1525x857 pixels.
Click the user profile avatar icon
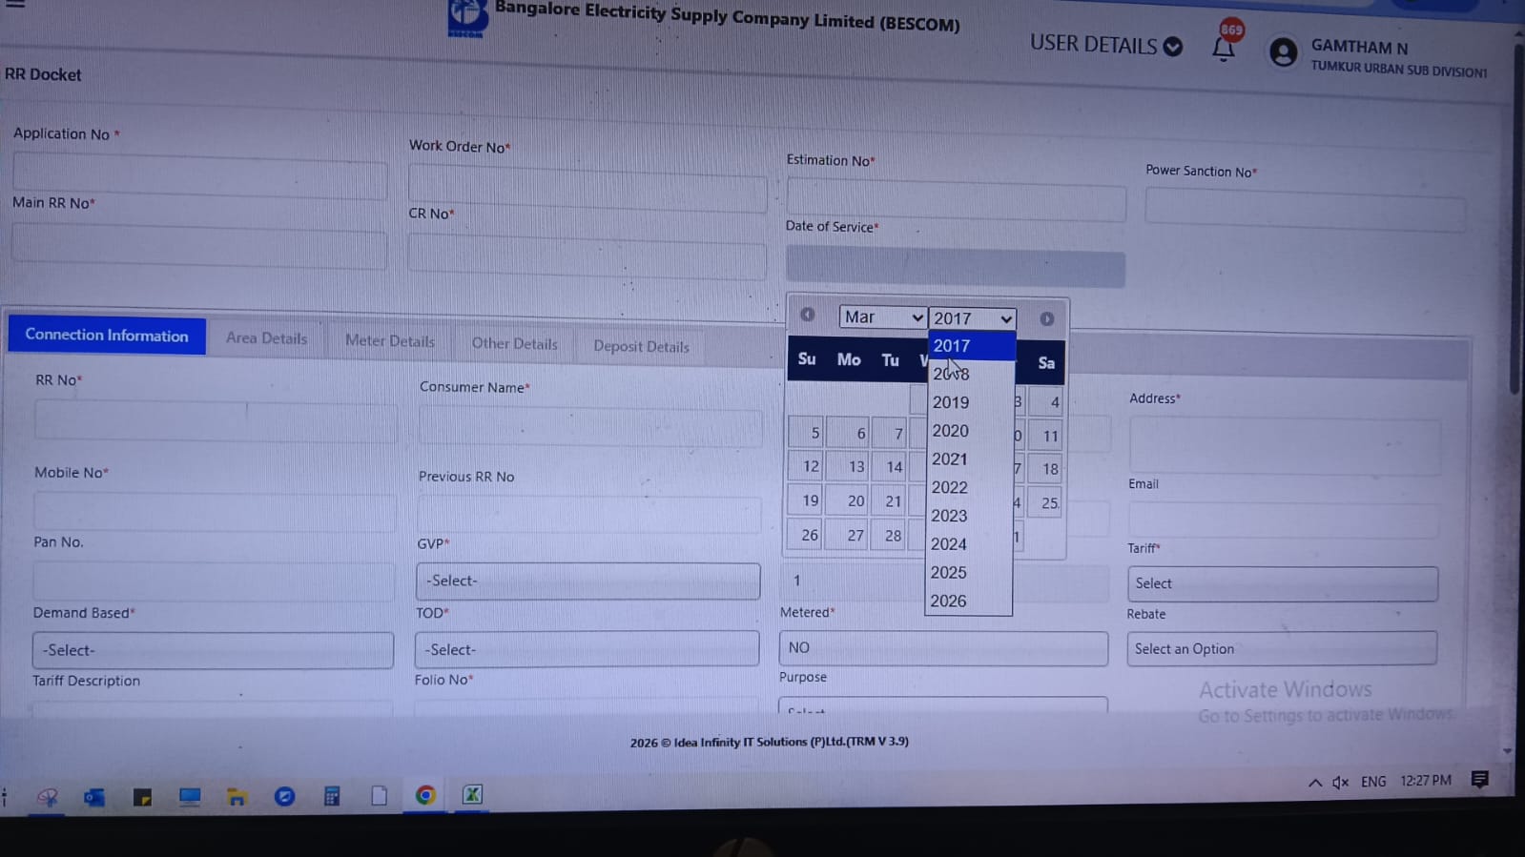1283,51
